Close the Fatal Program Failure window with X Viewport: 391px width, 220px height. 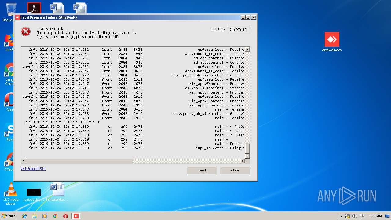[254, 17]
